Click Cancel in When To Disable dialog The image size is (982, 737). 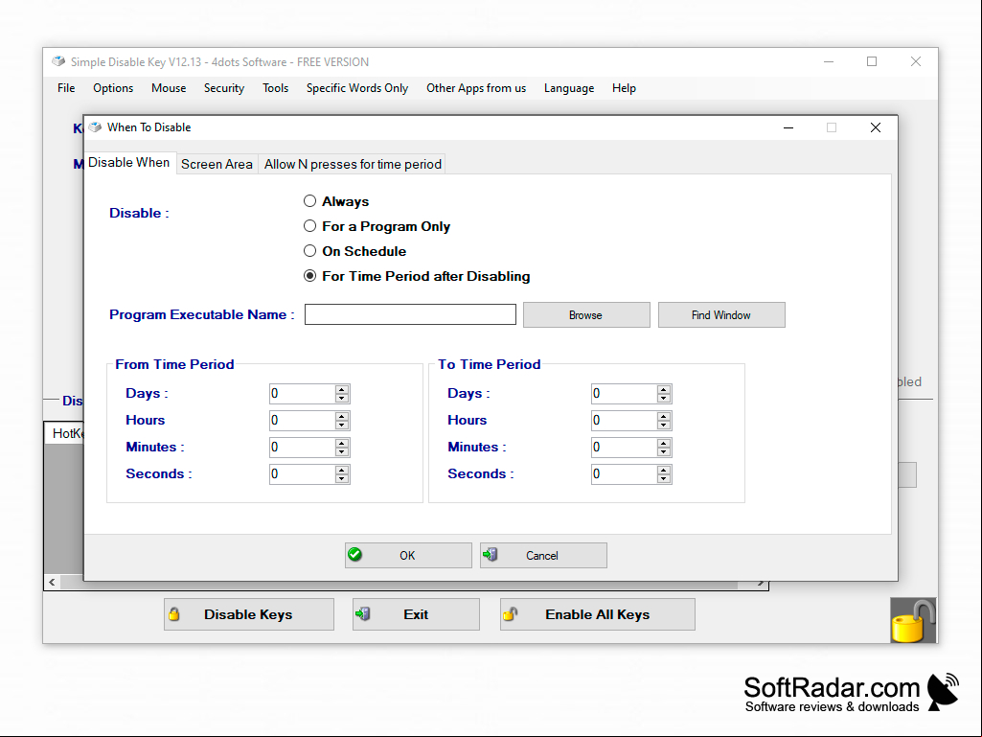point(543,555)
